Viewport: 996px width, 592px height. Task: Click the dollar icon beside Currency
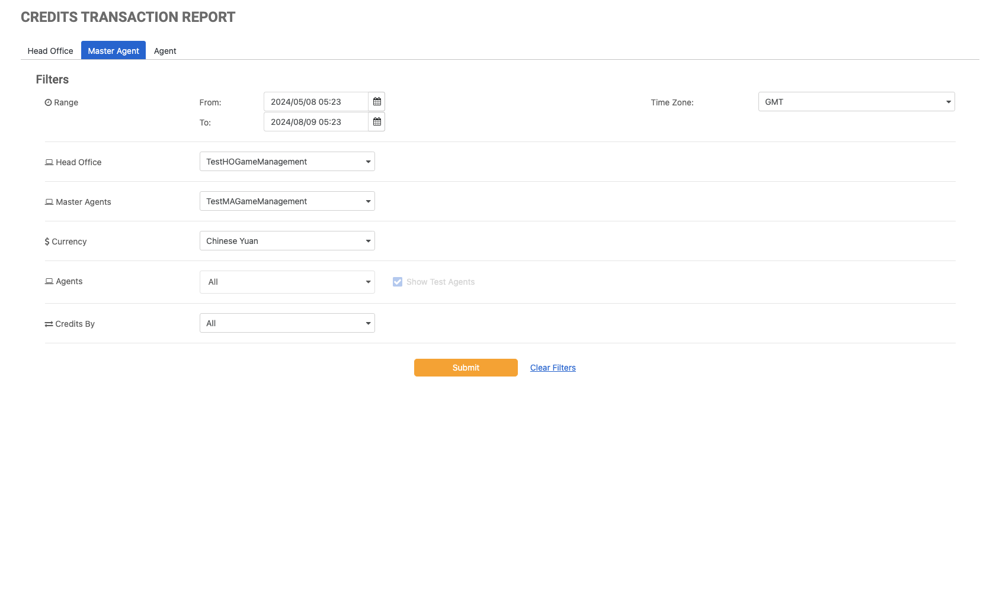pos(47,242)
